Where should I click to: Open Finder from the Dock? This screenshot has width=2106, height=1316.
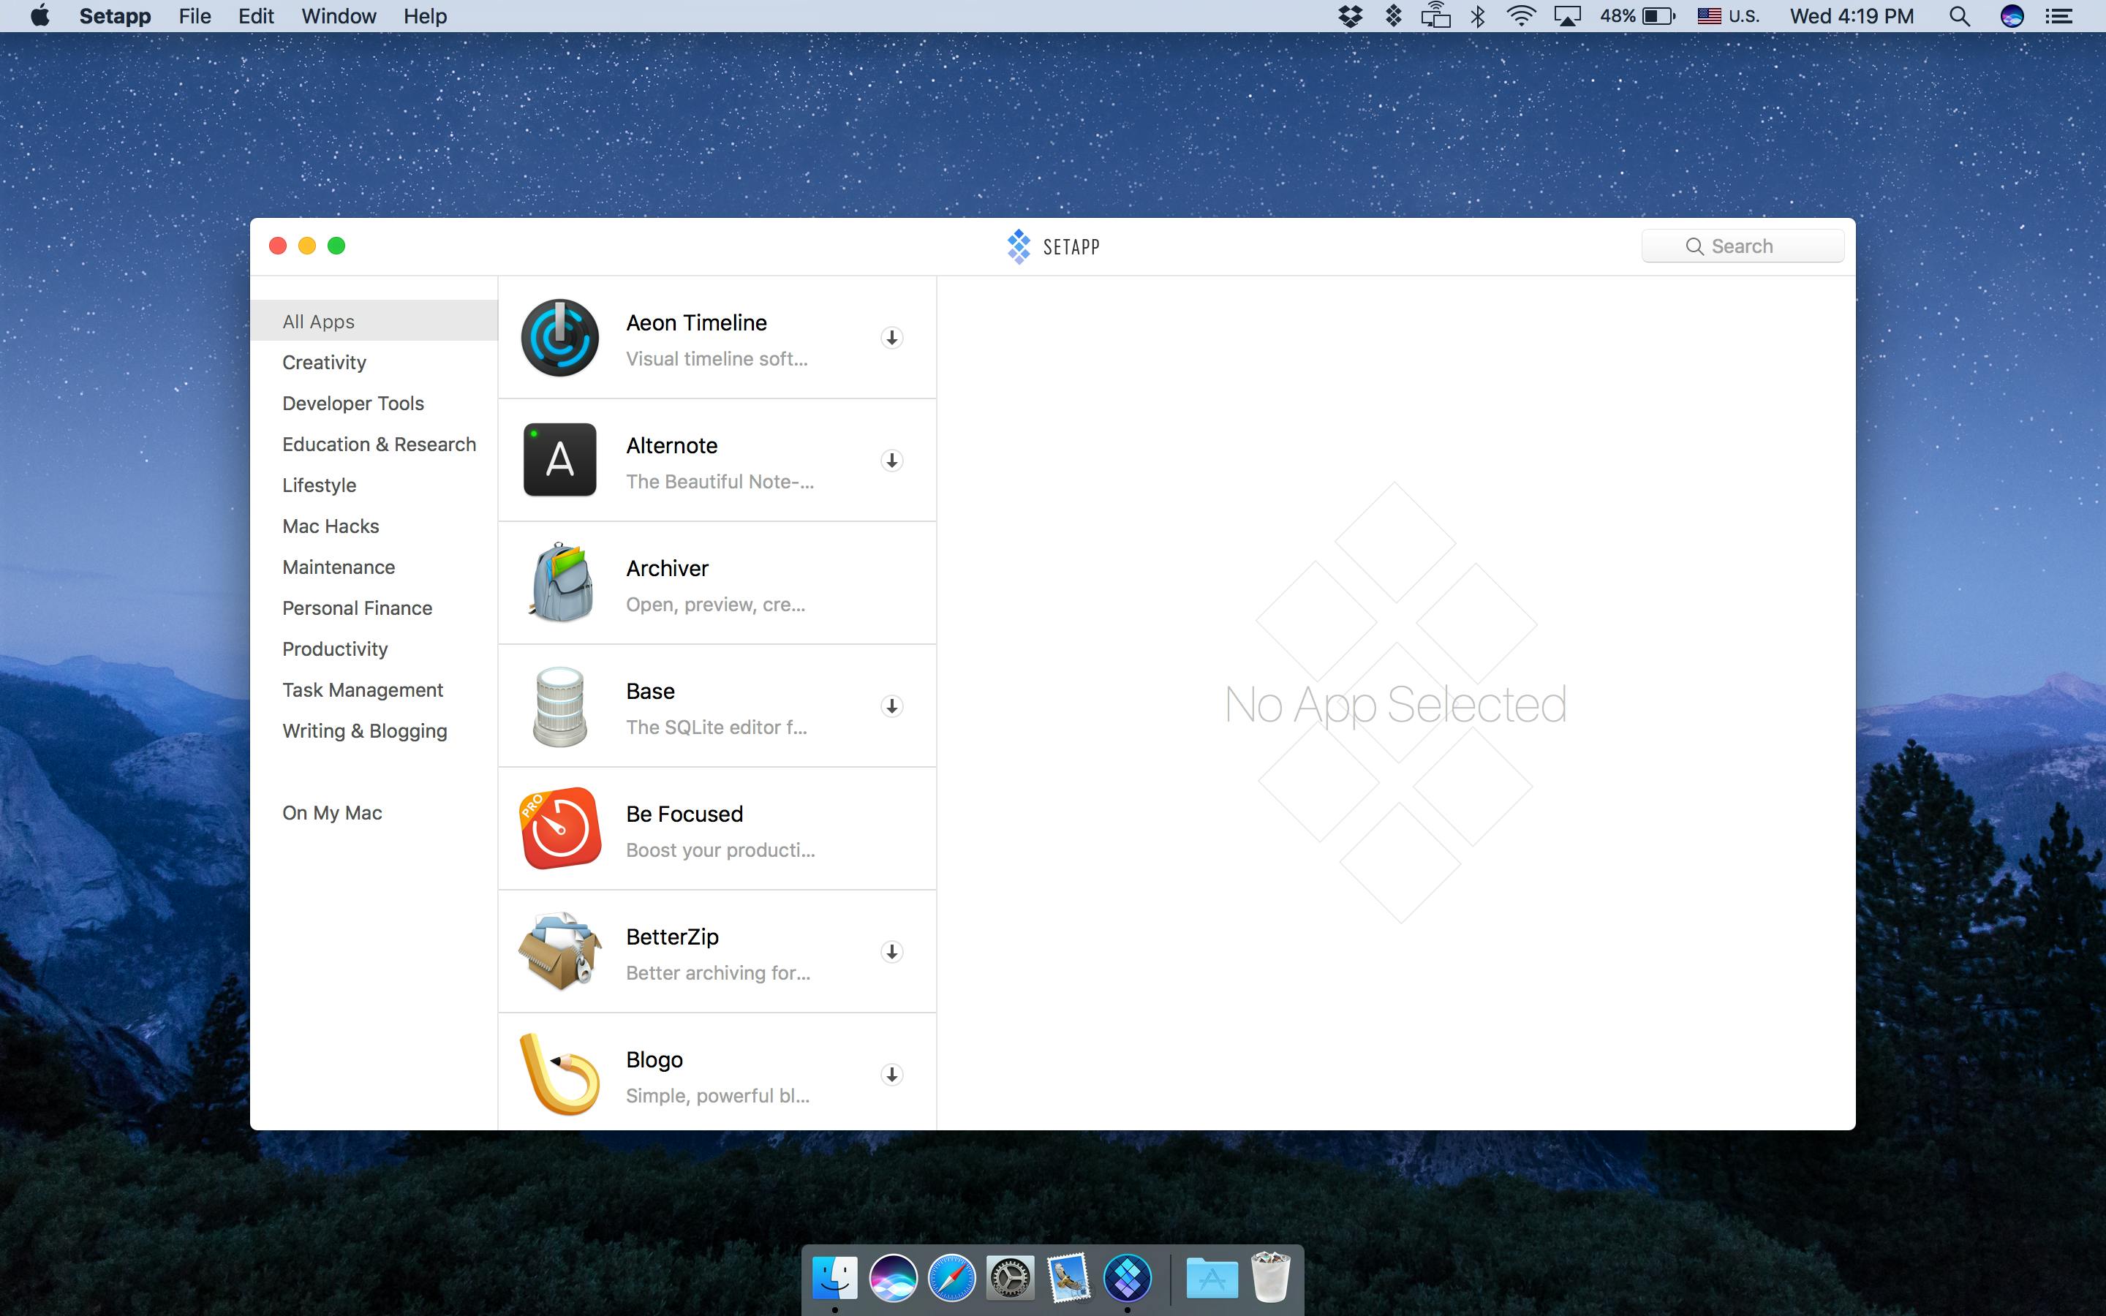(834, 1278)
